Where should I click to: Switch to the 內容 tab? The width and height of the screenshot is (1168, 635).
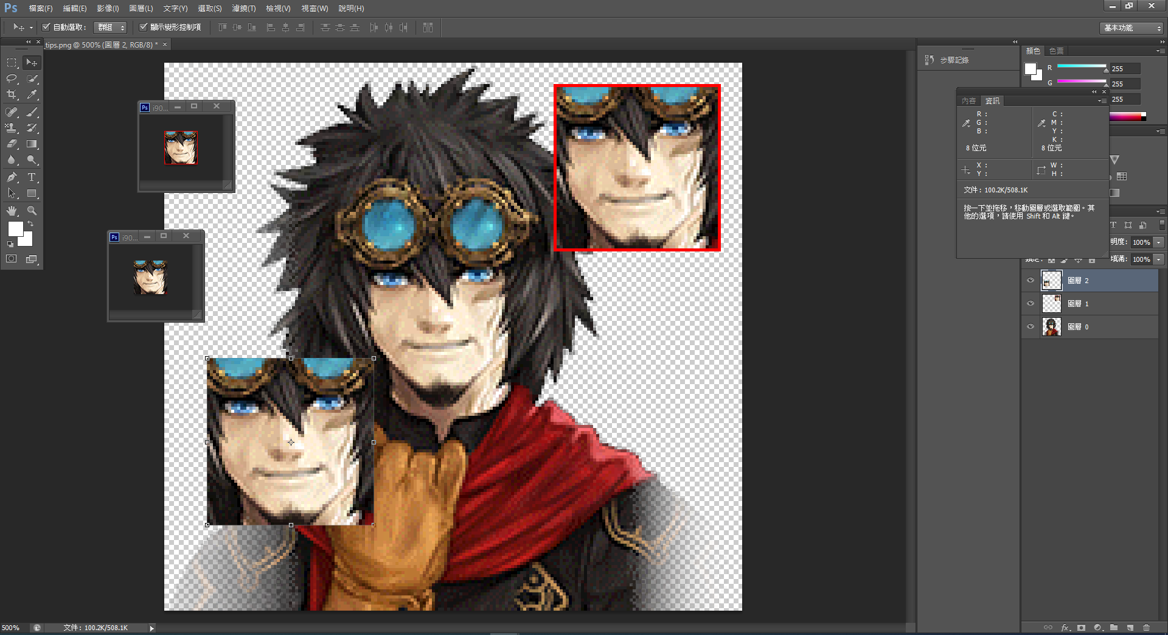pyautogui.click(x=968, y=101)
